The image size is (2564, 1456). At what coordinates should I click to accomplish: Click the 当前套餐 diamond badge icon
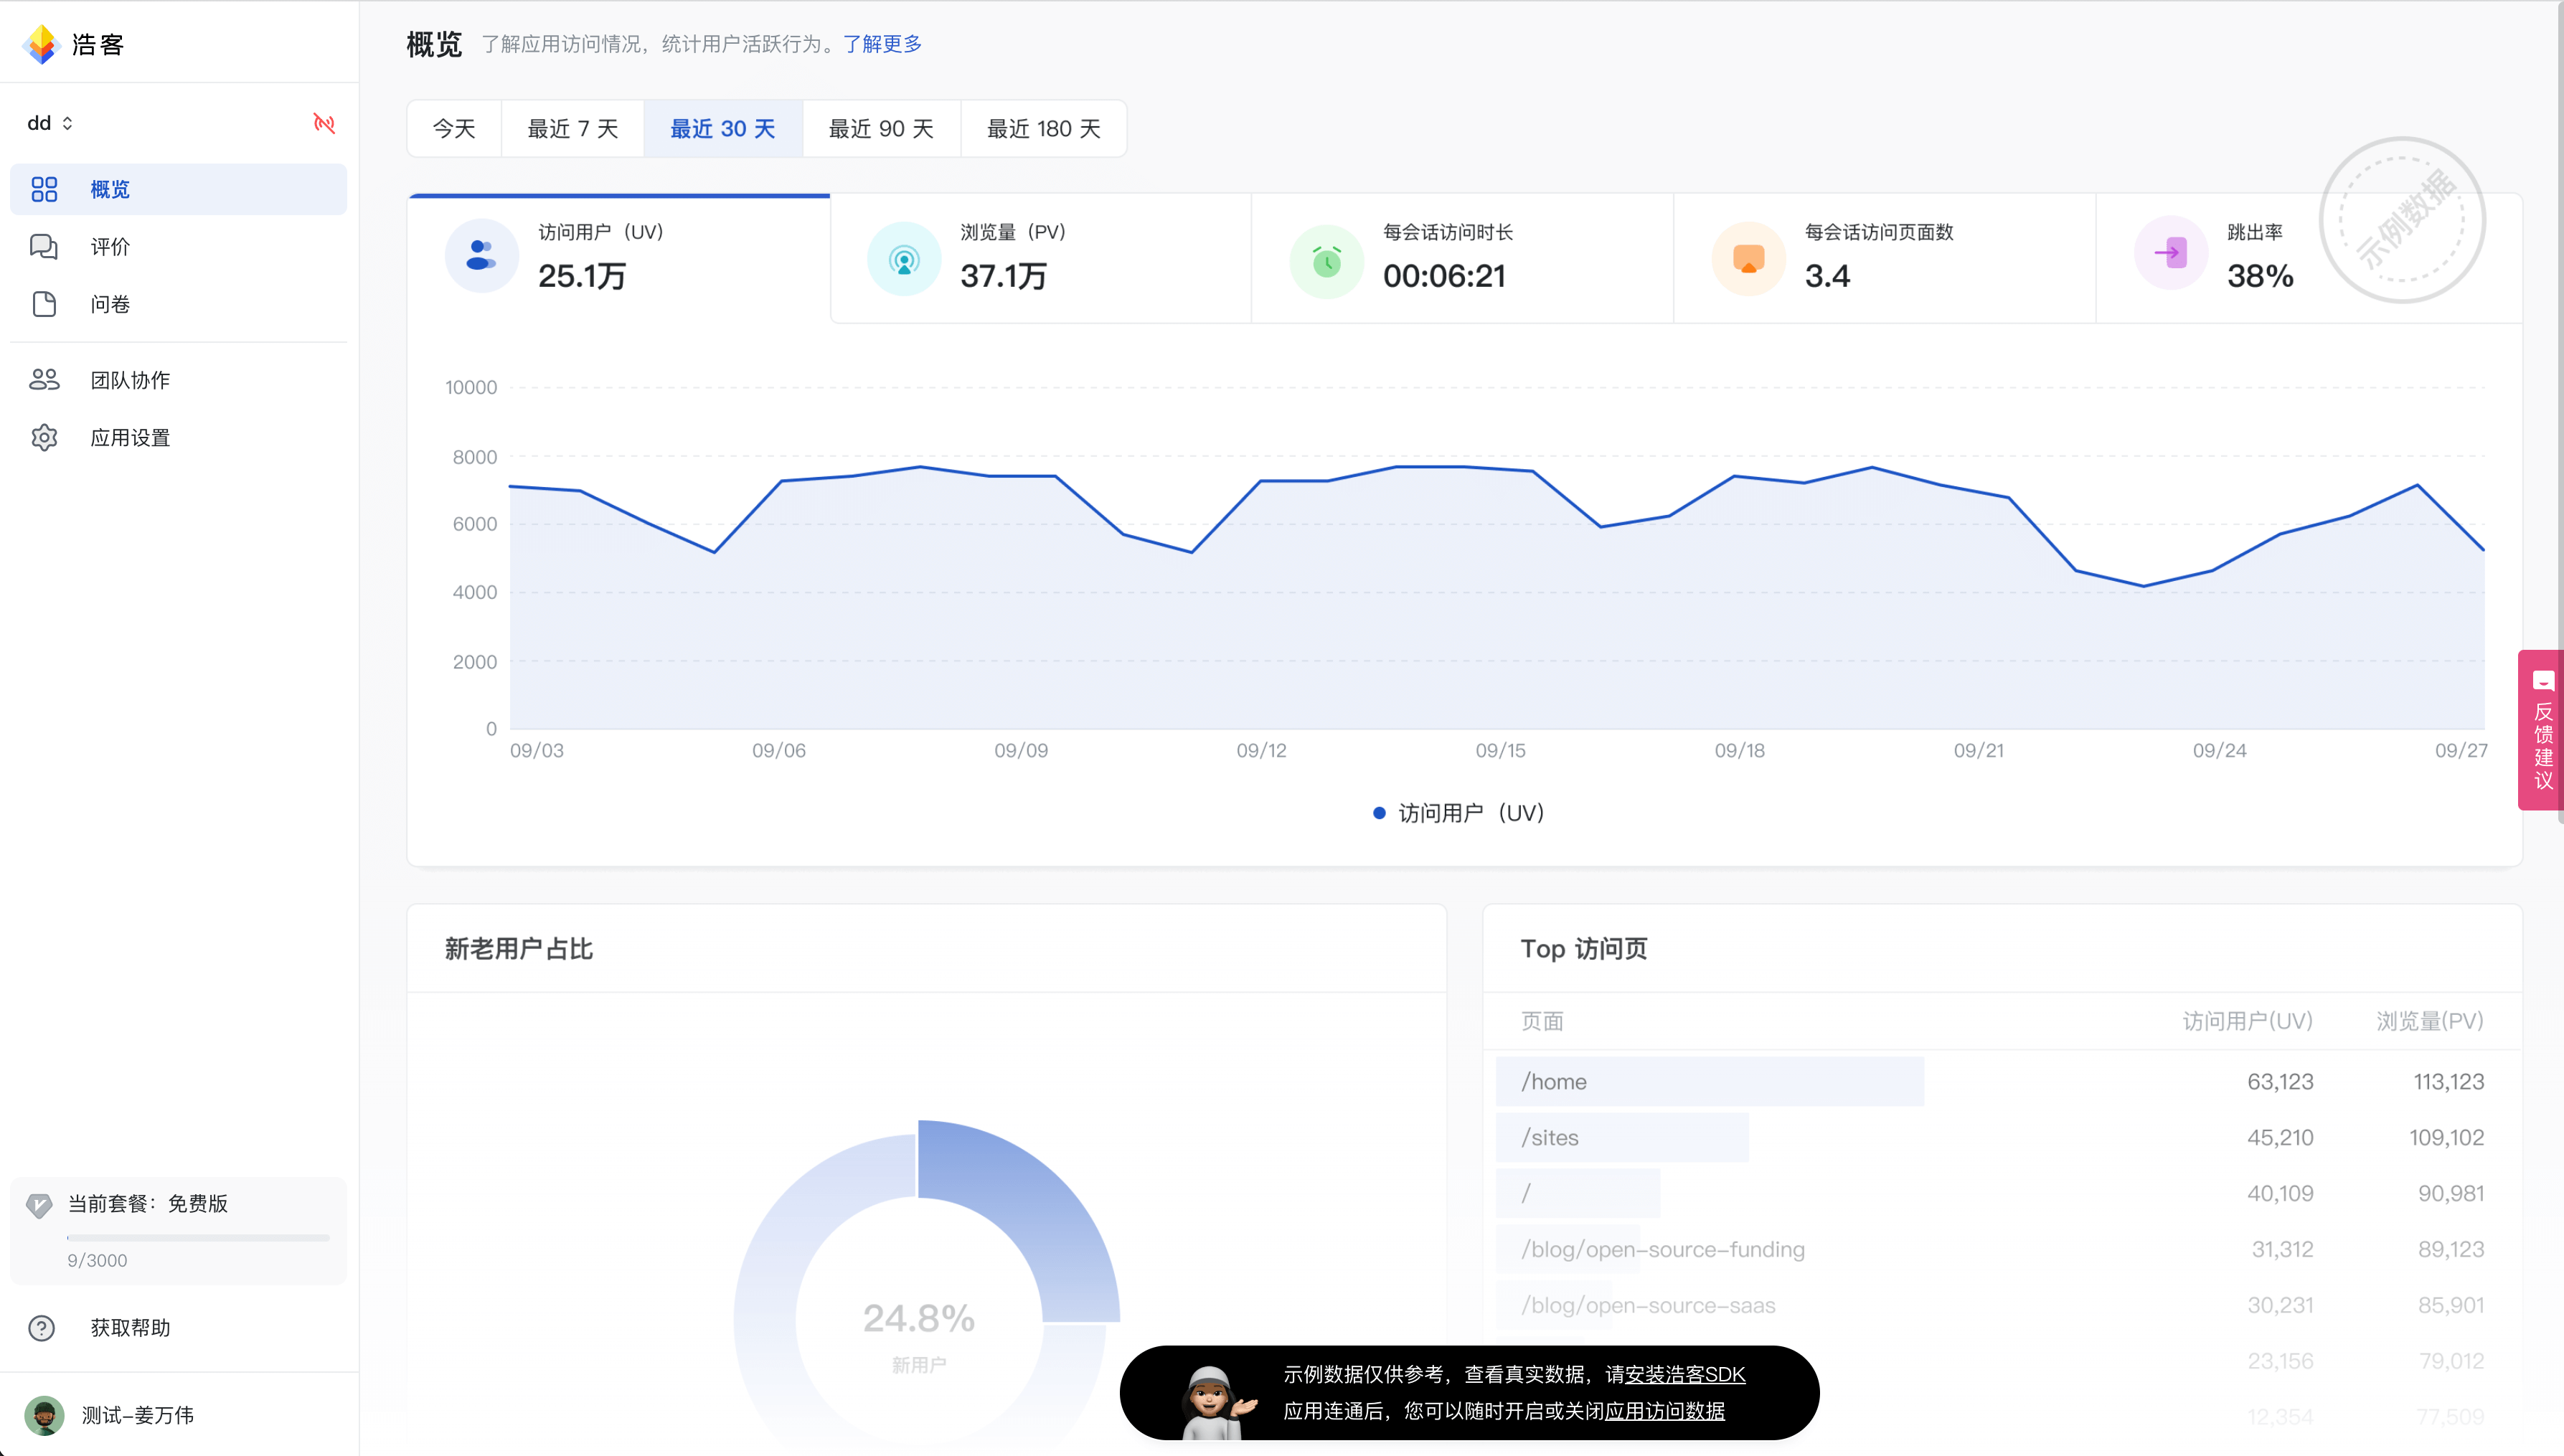[x=39, y=1205]
